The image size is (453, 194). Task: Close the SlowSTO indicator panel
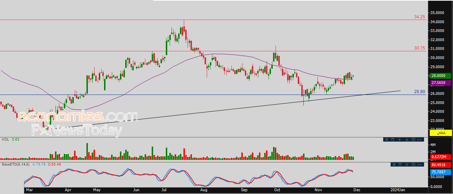pos(394,164)
